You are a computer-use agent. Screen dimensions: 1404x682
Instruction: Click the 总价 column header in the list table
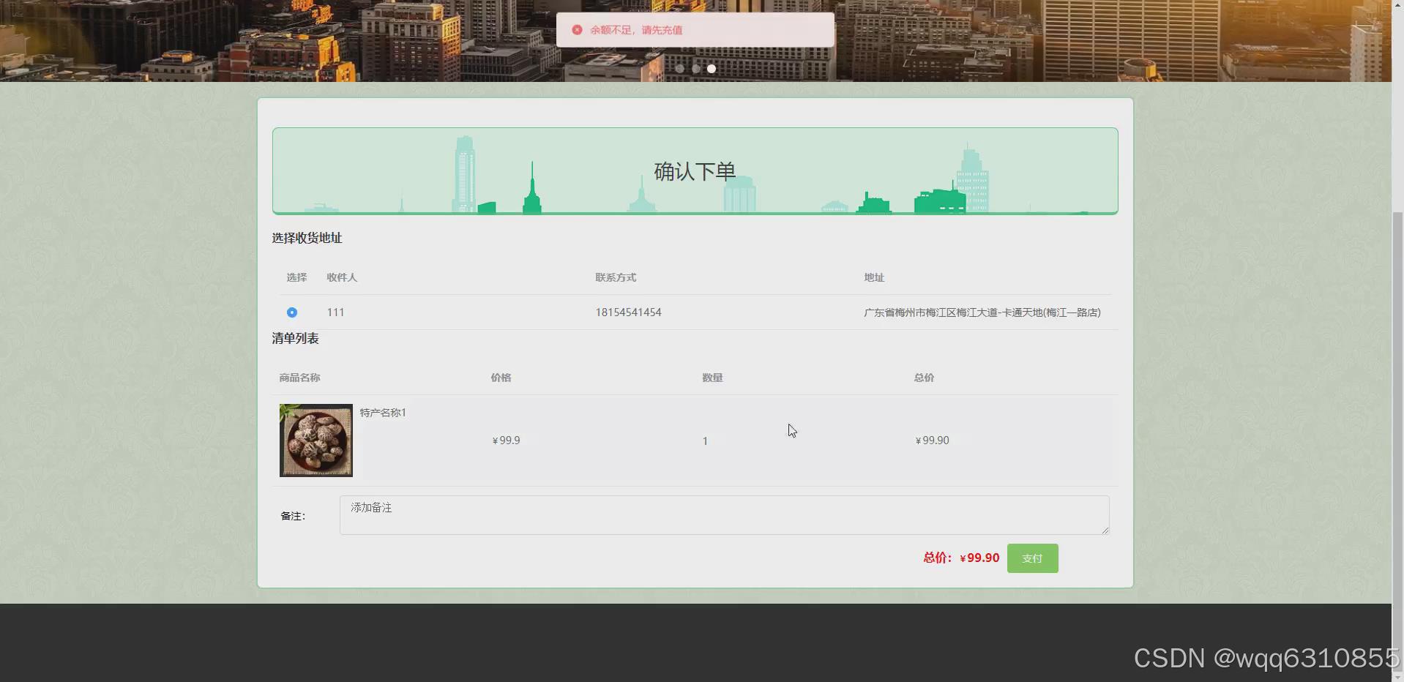(x=924, y=378)
